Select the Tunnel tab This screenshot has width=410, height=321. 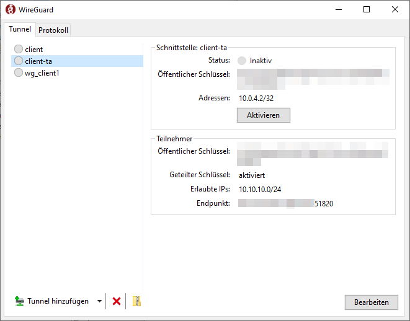20,30
